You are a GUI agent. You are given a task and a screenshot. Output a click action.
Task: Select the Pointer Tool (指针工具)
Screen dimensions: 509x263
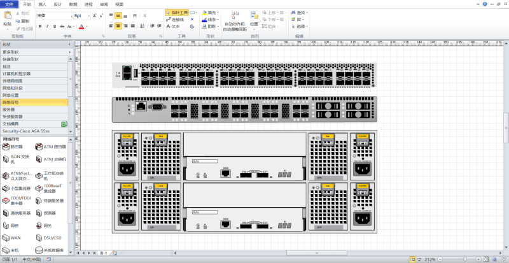(177, 13)
